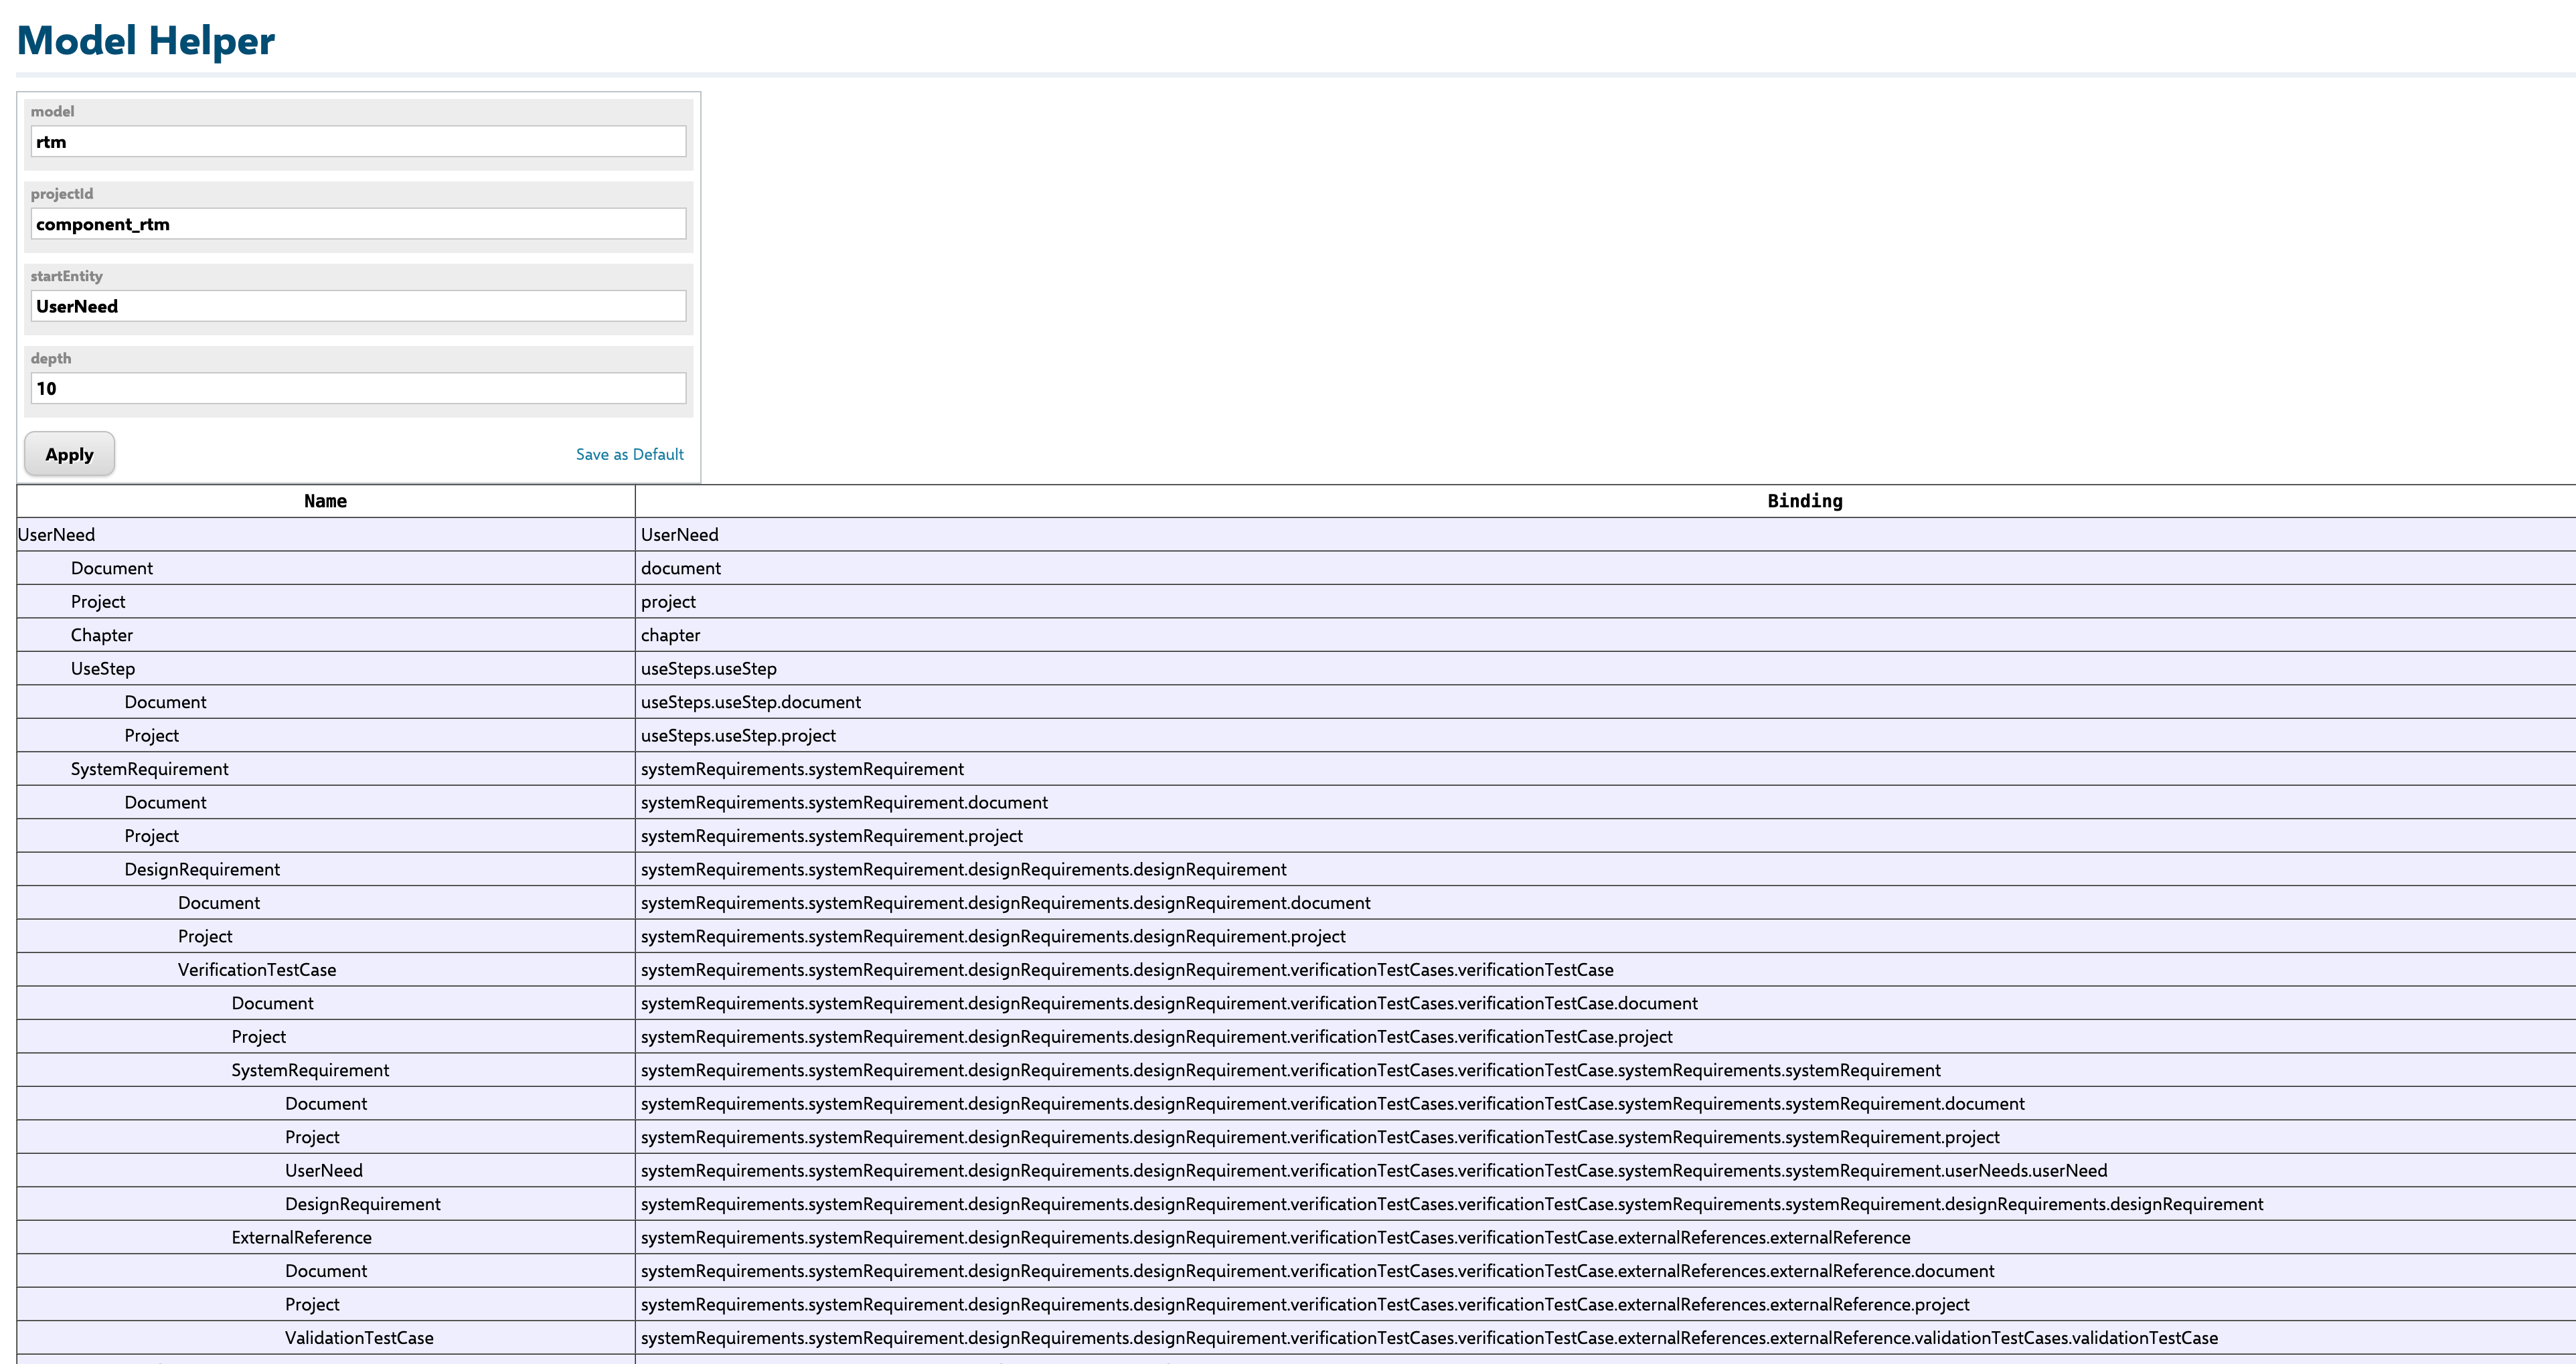Click the useSteps.useStep binding cell
This screenshot has height=1364, width=2576.
(x=708, y=668)
